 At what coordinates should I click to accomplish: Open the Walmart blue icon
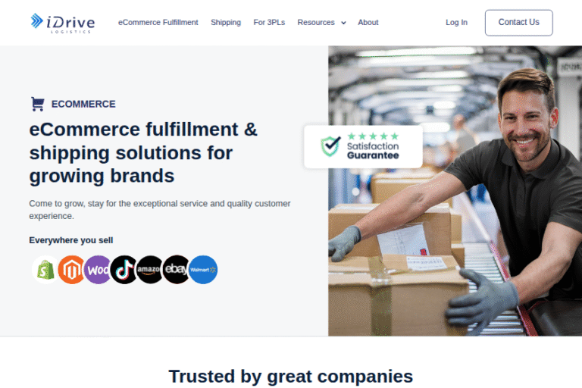(x=203, y=270)
